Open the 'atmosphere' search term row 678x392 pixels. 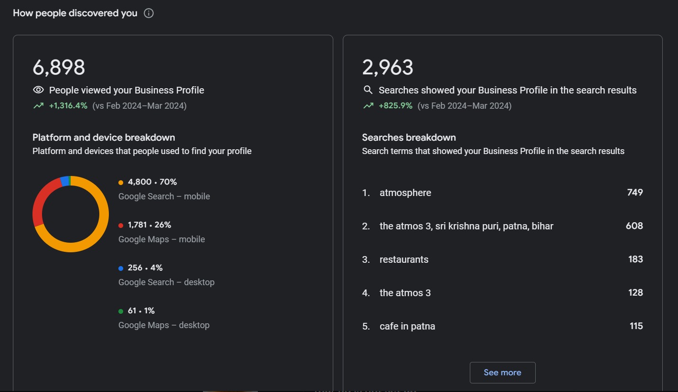coord(405,193)
